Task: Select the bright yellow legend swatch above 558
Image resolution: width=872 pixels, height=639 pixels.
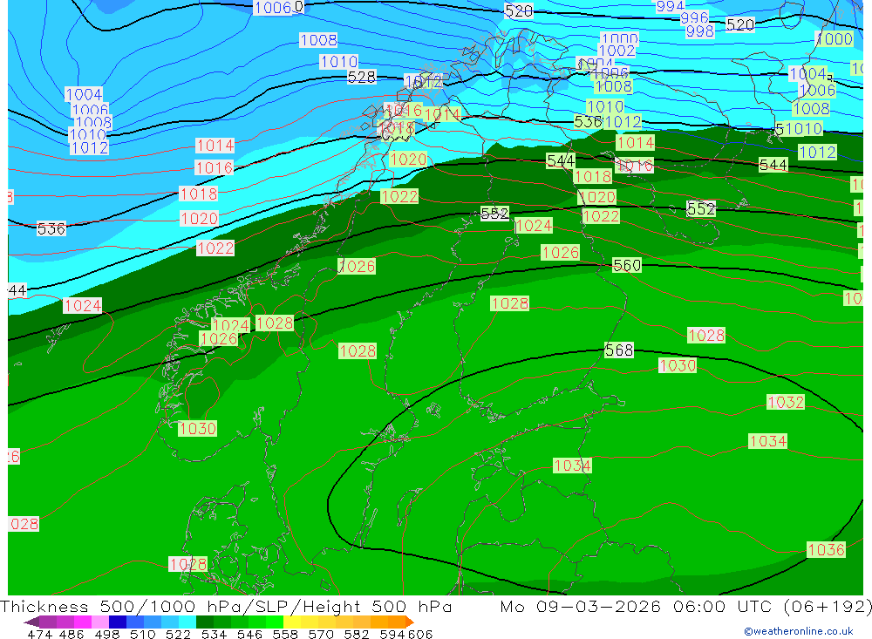Action: pyautogui.click(x=292, y=622)
